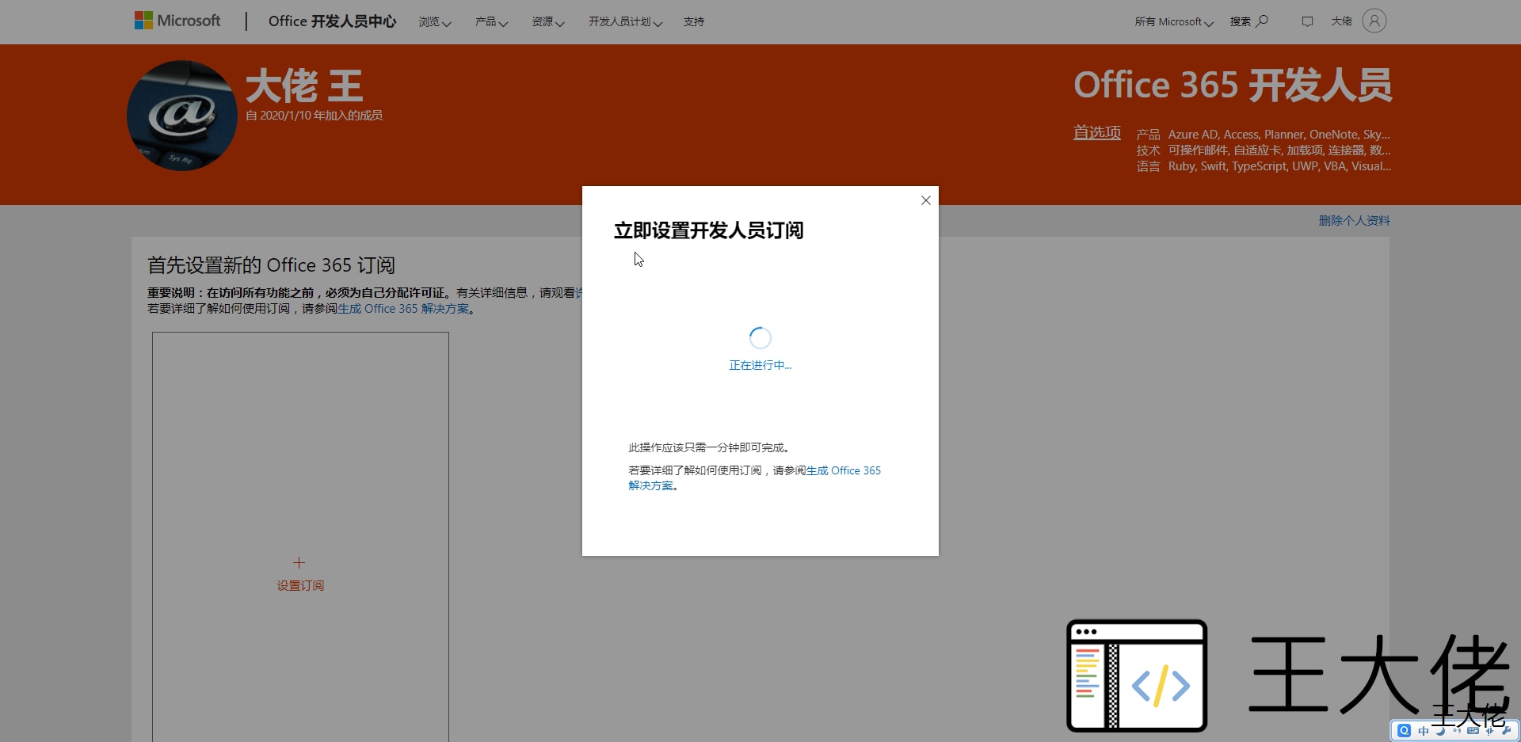Click the plus icon to set up subscription

pos(299,562)
